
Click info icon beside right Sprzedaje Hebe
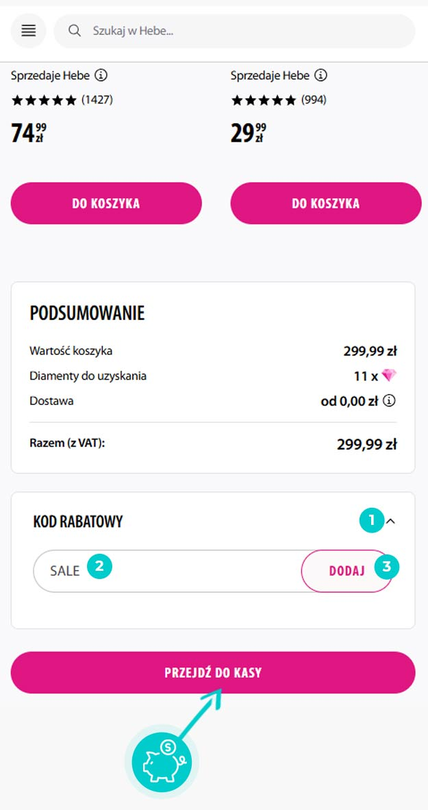pos(320,75)
